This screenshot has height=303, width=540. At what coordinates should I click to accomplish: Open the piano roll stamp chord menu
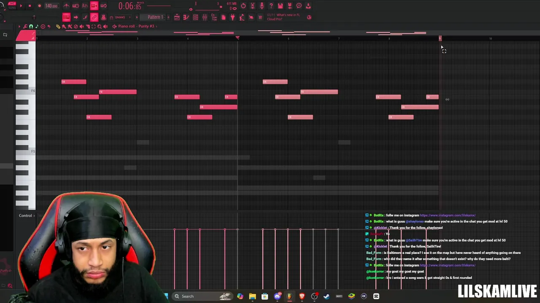pyautogui.click(x=37, y=26)
